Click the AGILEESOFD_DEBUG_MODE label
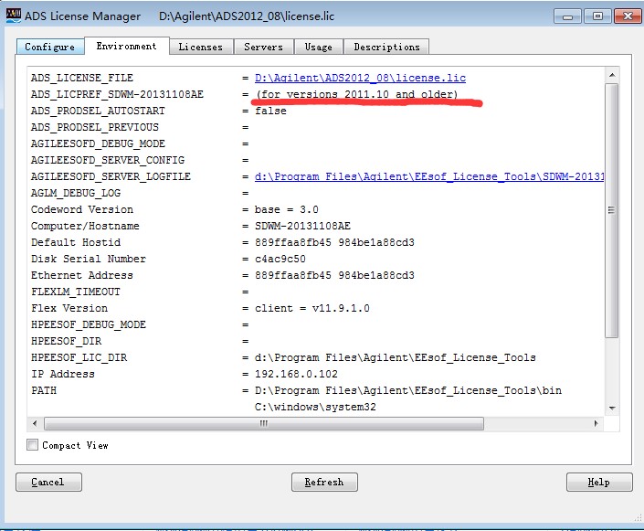Screen dimensions: 644x531 coord(98,143)
